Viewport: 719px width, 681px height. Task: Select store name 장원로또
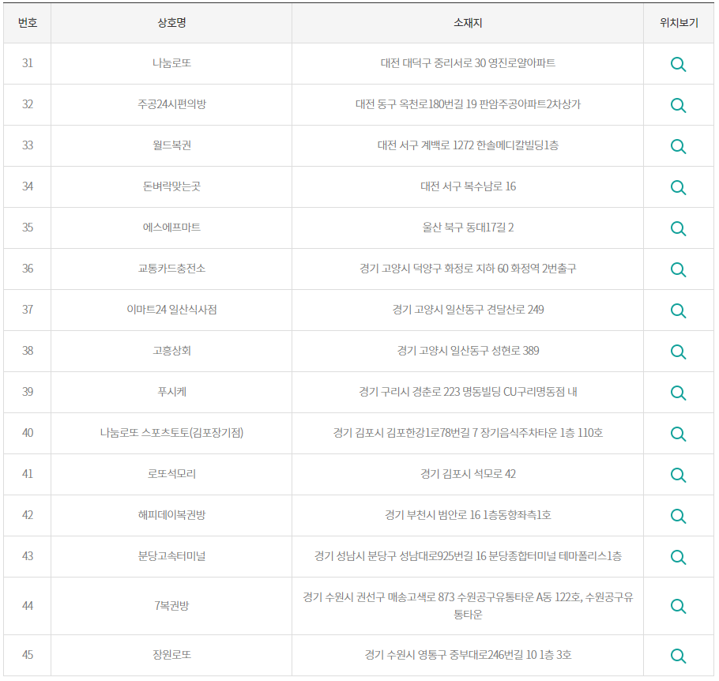tap(171, 655)
